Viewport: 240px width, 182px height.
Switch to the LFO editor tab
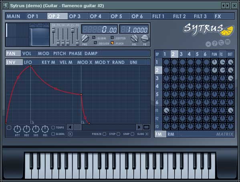pos(32,62)
